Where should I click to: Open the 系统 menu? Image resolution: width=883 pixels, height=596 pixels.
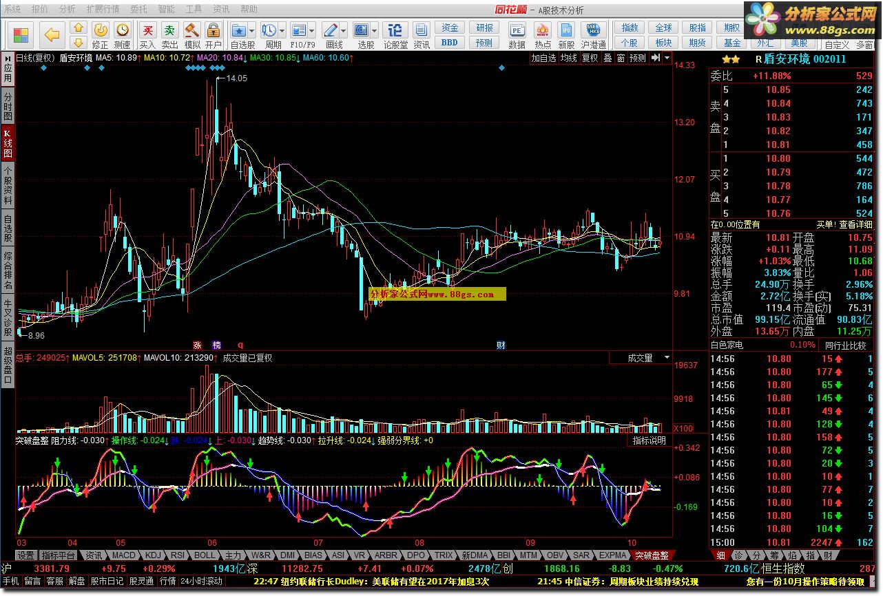point(12,9)
